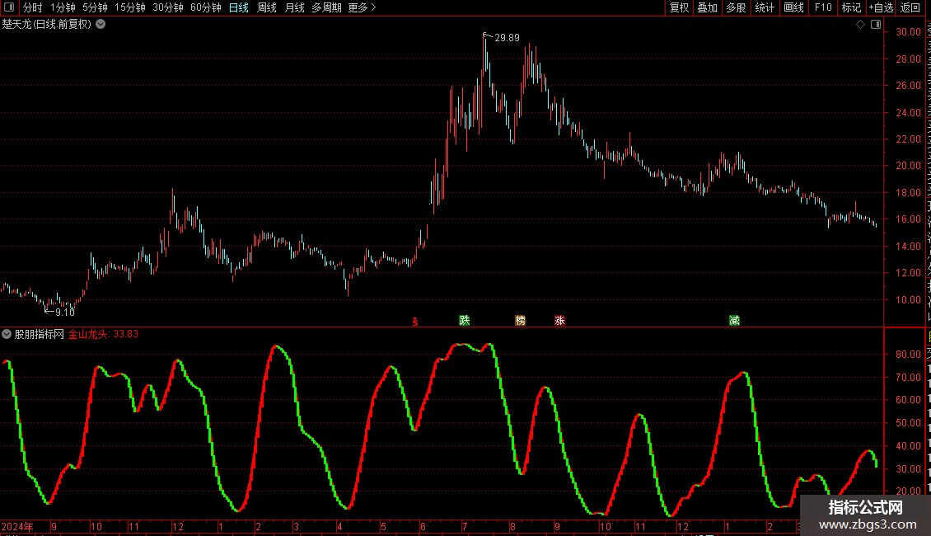Click the diamond icon at chart top-right

pos(860,24)
